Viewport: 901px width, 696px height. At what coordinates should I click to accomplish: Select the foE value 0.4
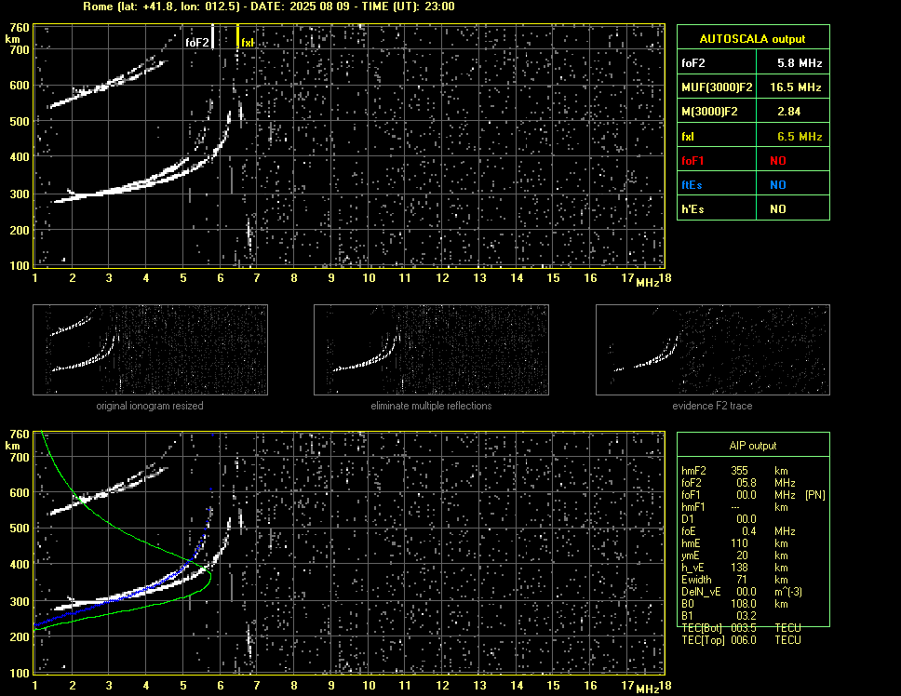point(749,531)
